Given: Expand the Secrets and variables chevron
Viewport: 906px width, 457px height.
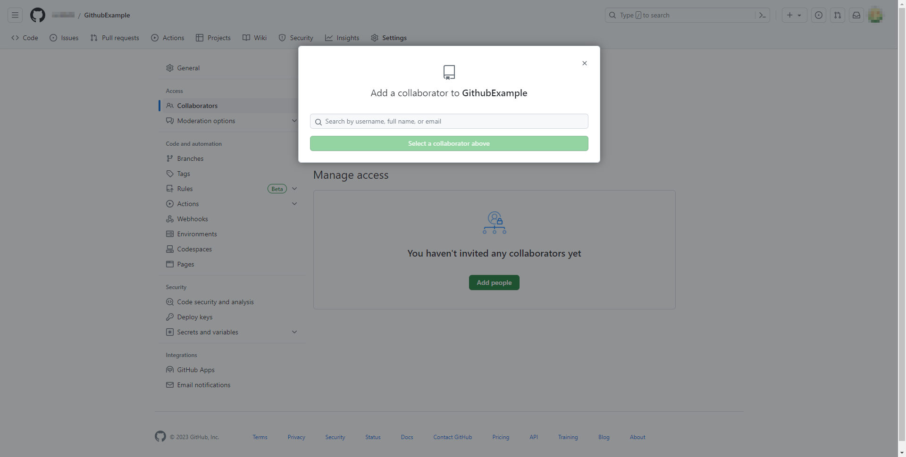Looking at the screenshot, I should coord(294,332).
